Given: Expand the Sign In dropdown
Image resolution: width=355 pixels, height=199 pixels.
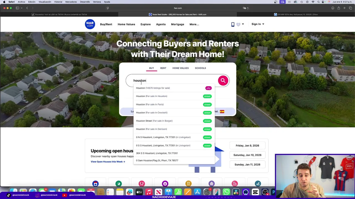Looking at the screenshot, I should [258, 24].
